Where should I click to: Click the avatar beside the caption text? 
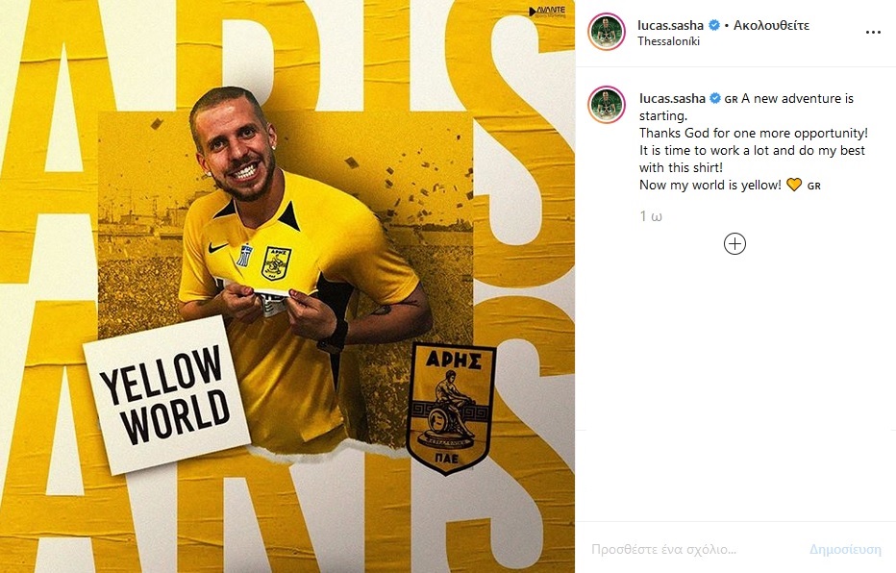pyautogui.click(x=607, y=105)
